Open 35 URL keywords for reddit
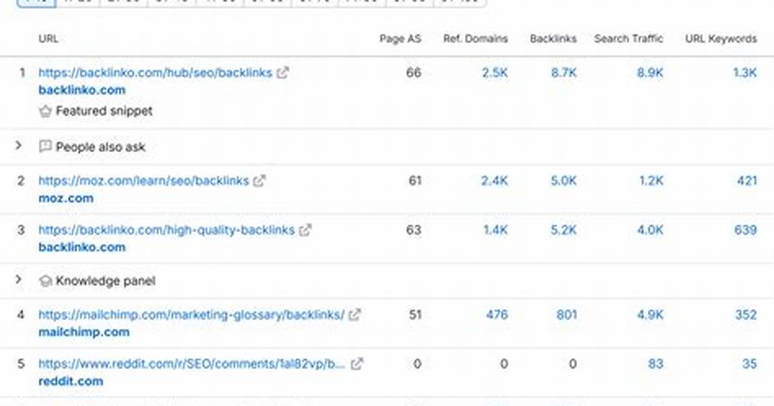This screenshot has width=774, height=406. 749,363
